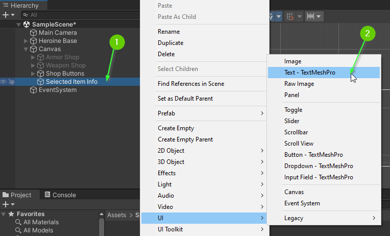The height and width of the screenshot is (236, 390).
Task: Select the Weapon Shop cube icon
Action: point(40,65)
